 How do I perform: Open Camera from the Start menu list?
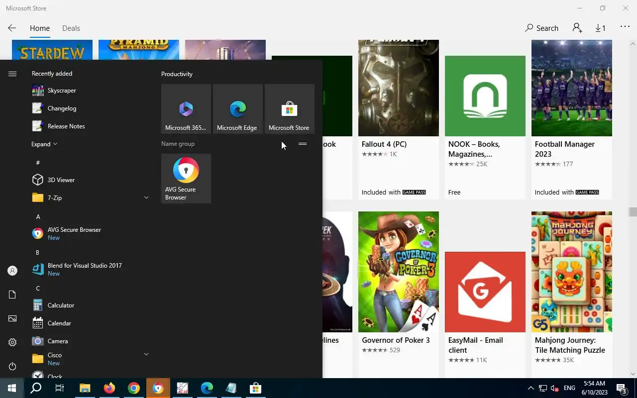(90, 341)
